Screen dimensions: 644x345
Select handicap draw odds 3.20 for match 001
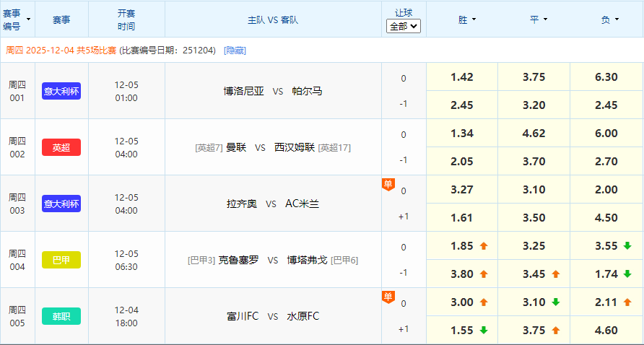[x=534, y=105]
